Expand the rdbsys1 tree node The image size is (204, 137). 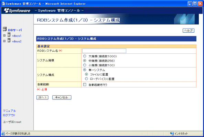point(4,35)
